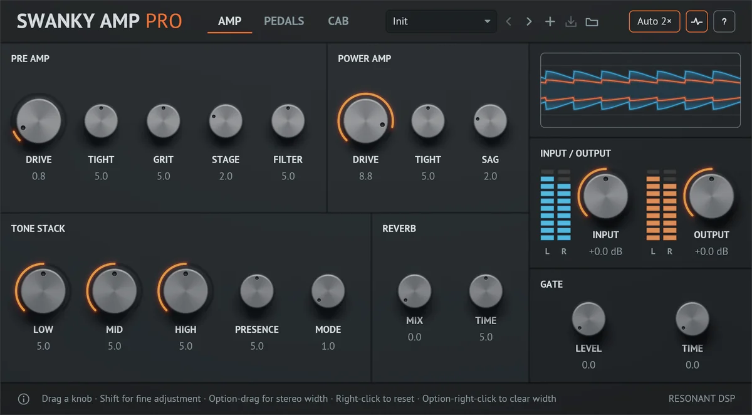Click the Pre Amp FILTER knob

[288, 121]
